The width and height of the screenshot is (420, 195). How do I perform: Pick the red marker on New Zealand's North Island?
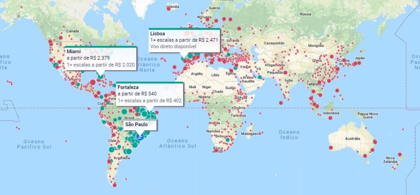click(400, 155)
